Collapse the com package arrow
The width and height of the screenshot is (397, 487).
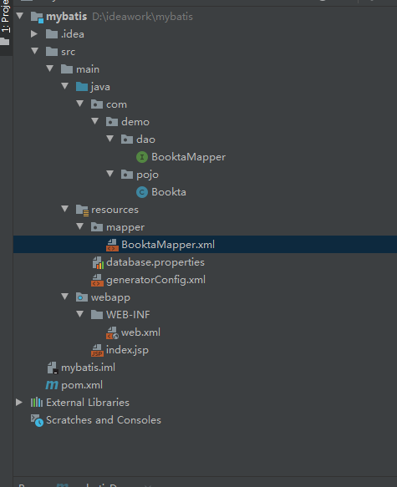pyautogui.click(x=80, y=104)
